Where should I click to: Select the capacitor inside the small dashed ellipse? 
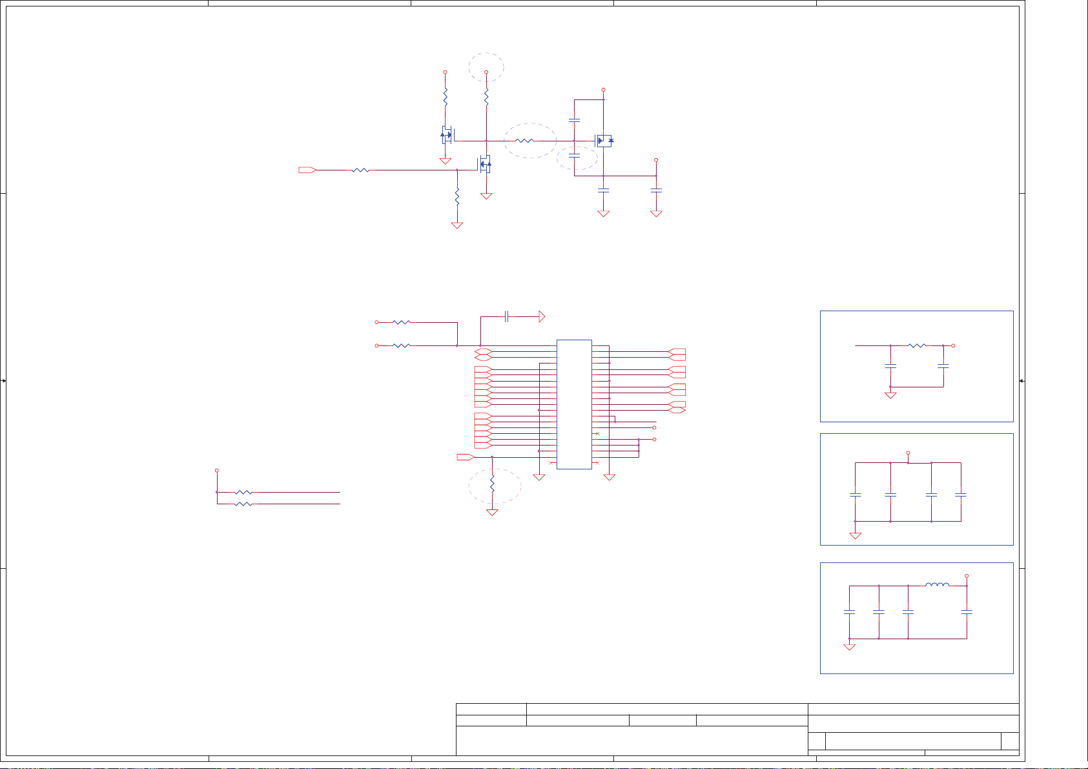(x=574, y=155)
